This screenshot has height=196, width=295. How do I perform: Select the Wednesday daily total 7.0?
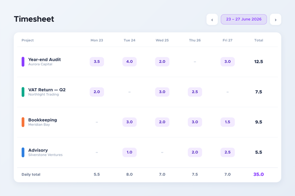pos(162,174)
